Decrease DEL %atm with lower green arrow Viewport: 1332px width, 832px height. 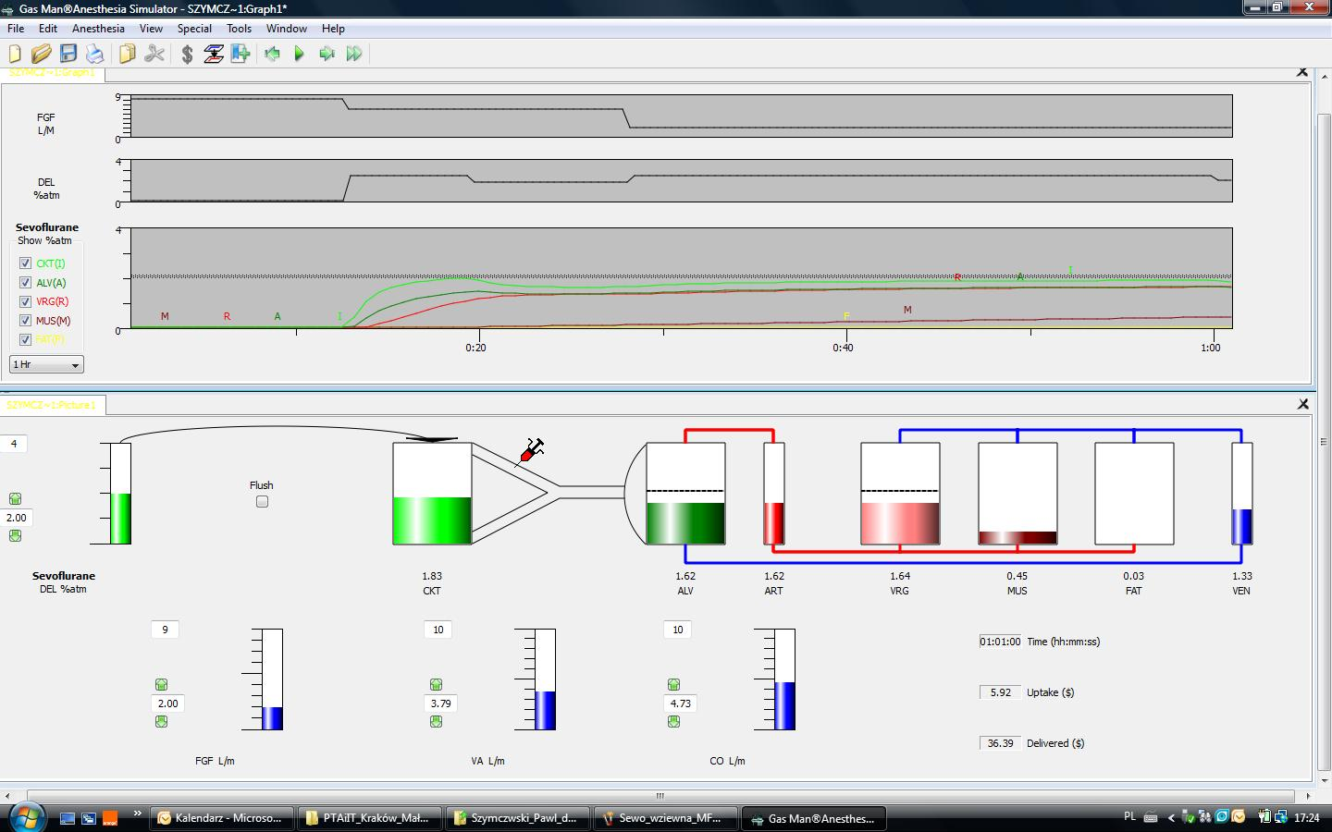tap(15, 536)
